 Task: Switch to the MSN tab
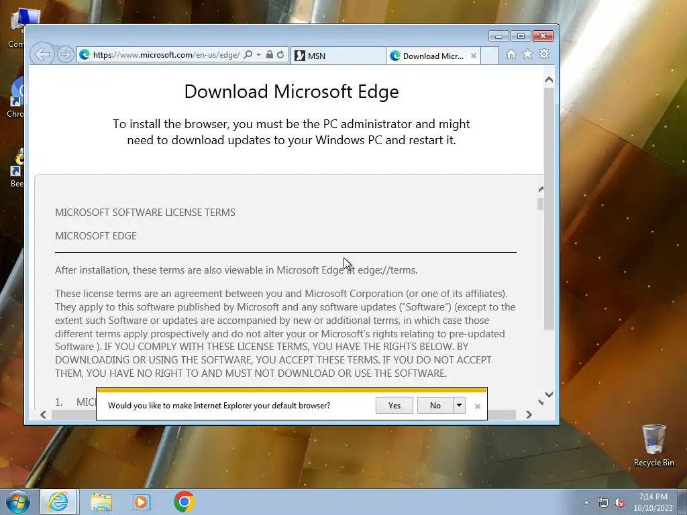[x=338, y=56]
